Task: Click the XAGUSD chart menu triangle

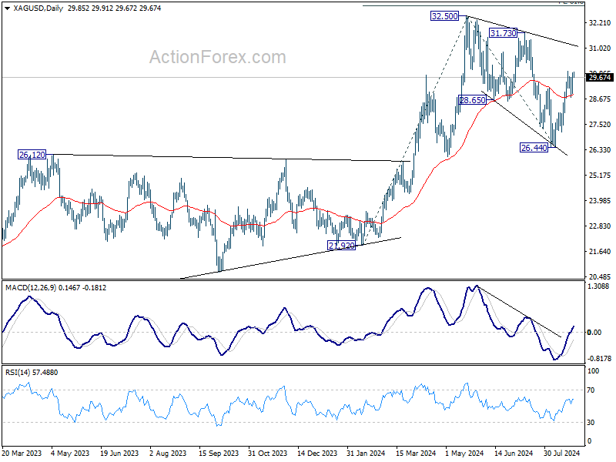Action: (x=8, y=8)
